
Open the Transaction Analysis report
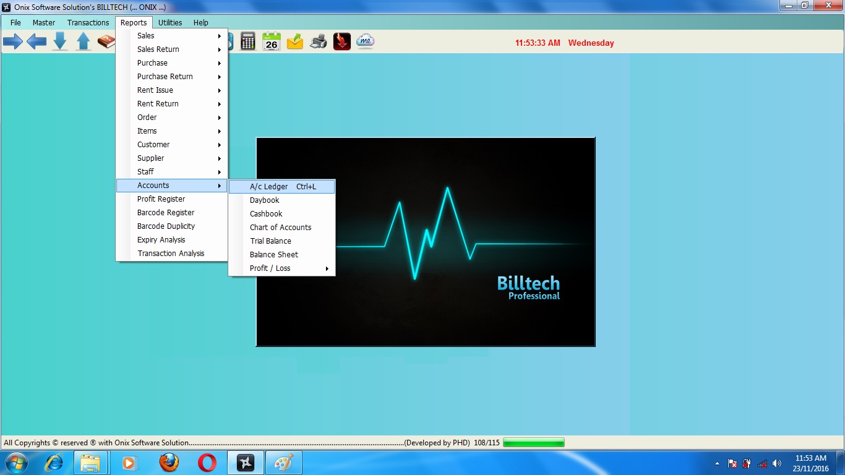click(172, 254)
